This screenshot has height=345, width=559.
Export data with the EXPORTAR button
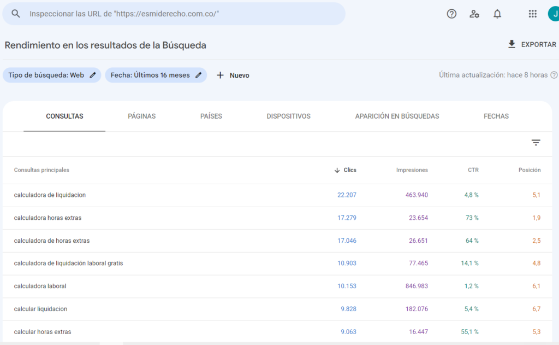pos(532,44)
